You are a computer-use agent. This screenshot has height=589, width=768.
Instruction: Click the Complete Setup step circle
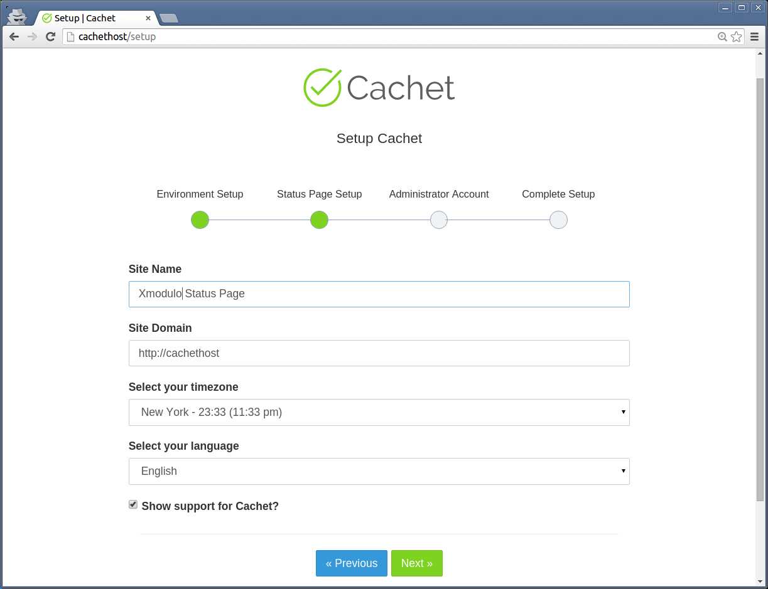click(x=558, y=220)
